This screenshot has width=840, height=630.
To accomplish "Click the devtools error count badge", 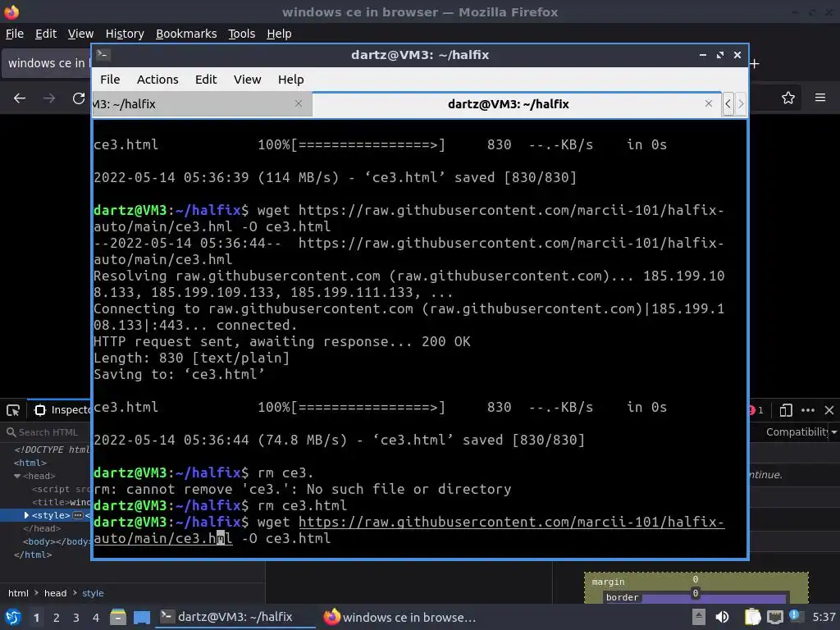I will [756, 410].
